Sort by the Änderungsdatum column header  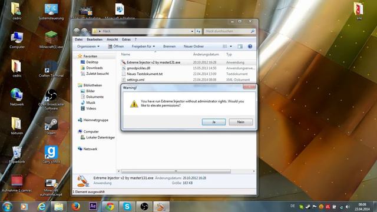(206, 55)
